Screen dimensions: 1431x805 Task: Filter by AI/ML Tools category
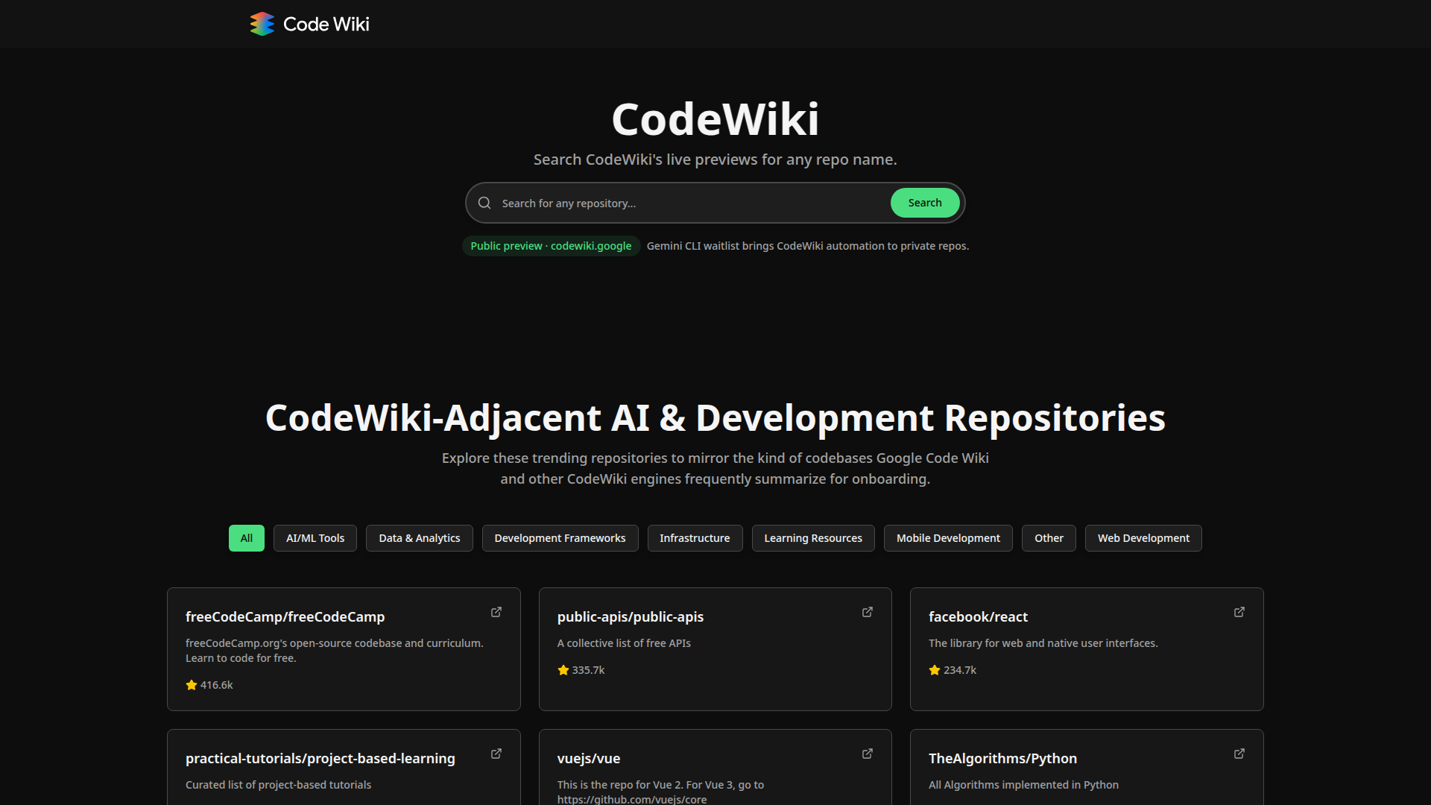[x=315, y=538]
